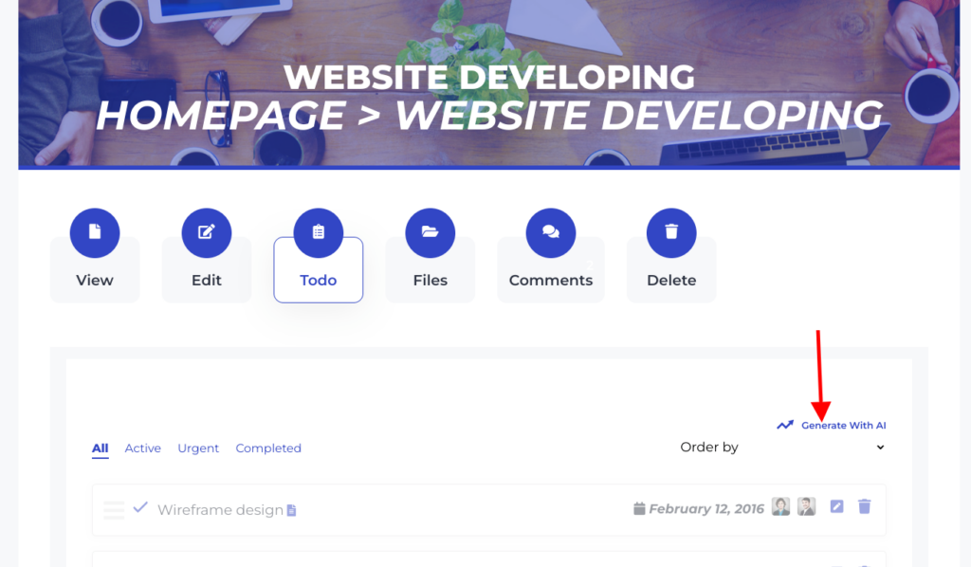The height and width of the screenshot is (567, 971).
Task: Click the document icon beside Wireframe design
Action: pyautogui.click(x=291, y=510)
